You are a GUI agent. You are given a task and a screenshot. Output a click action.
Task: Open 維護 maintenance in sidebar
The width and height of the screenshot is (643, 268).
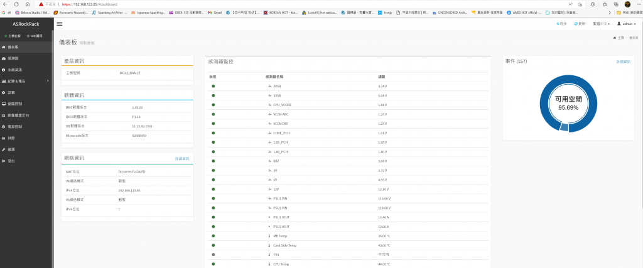[11, 149]
